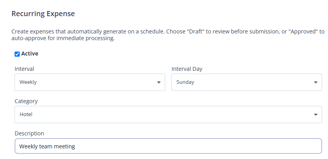This screenshot has height=159, width=328.
Task: Open the Interval dropdown showing Weekly
Action: (x=90, y=82)
